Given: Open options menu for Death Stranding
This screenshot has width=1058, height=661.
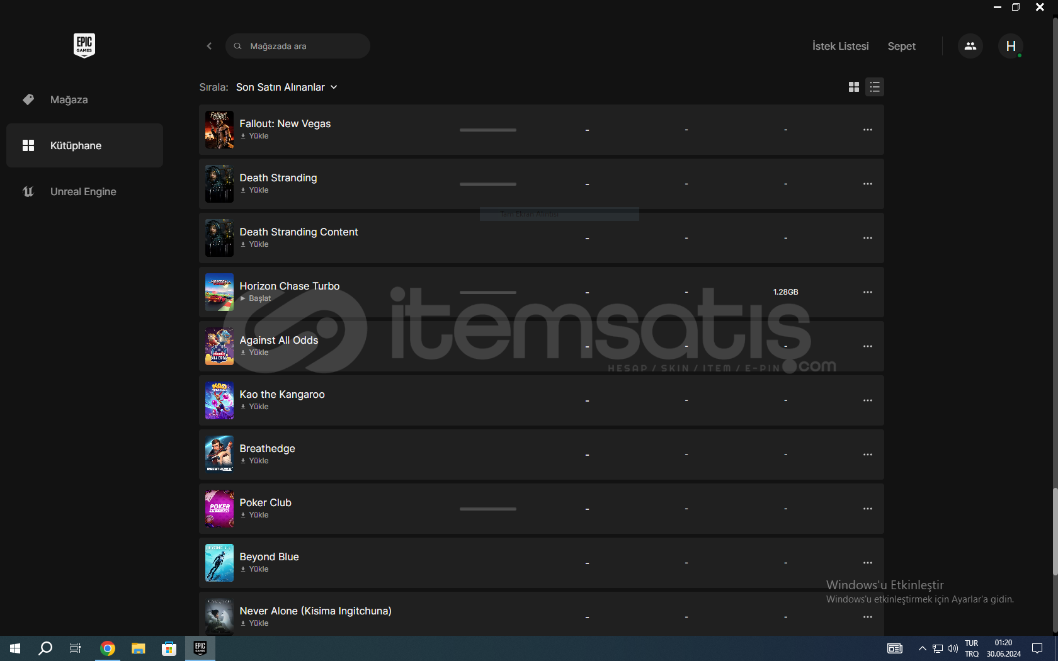Looking at the screenshot, I should (868, 184).
